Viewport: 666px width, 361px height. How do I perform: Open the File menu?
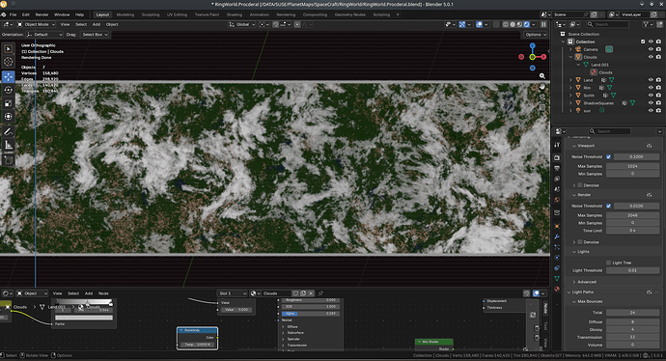[14, 14]
